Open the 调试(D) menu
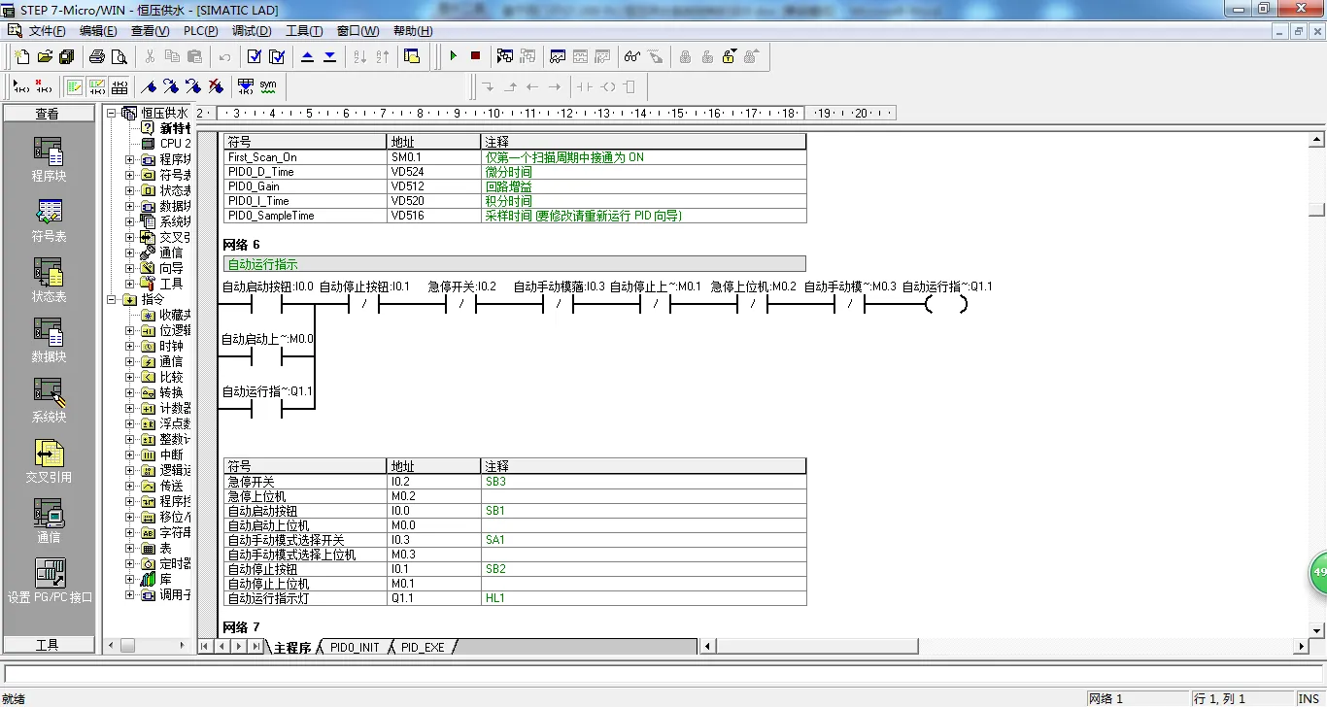Image resolution: width=1327 pixels, height=707 pixels. click(x=252, y=31)
